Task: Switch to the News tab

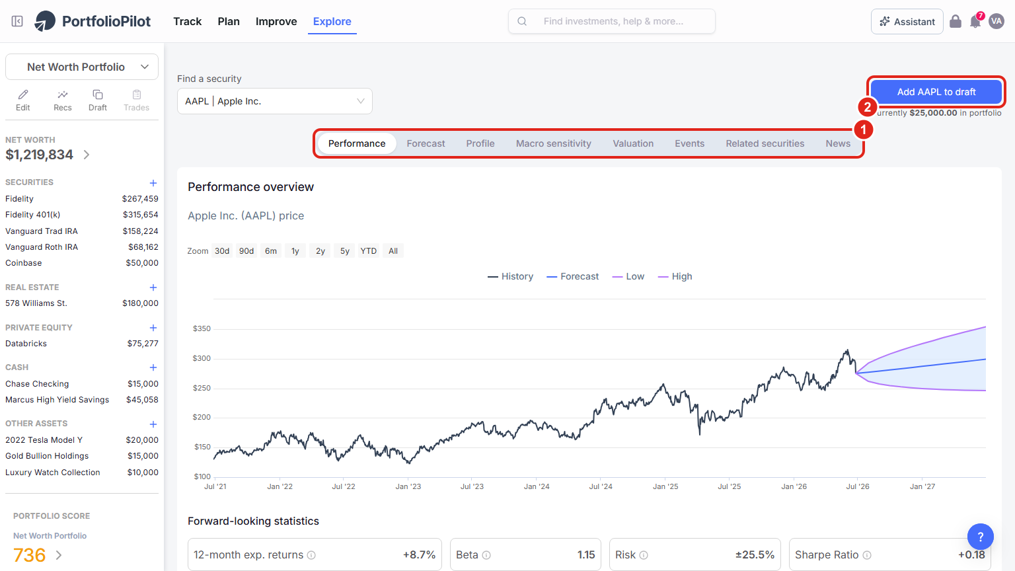Action: [x=838, y=143]
